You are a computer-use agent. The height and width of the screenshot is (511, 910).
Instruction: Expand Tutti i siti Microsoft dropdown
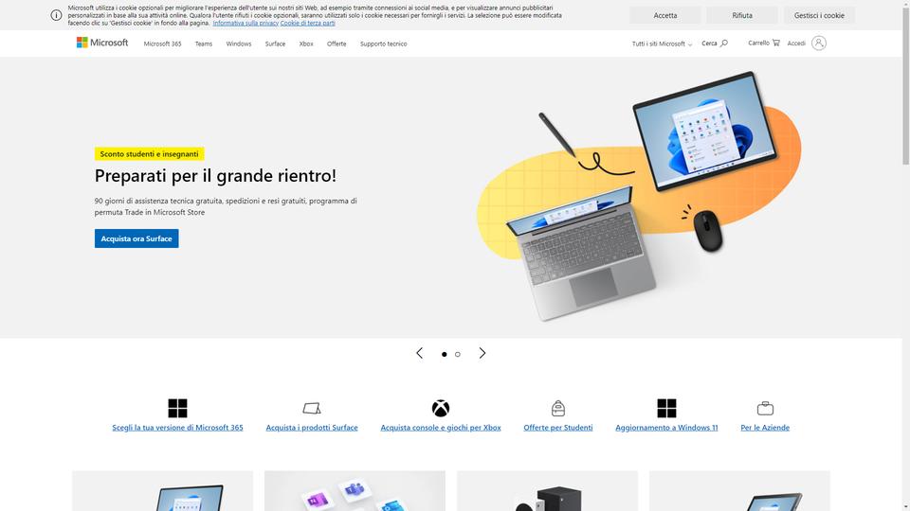662,44
